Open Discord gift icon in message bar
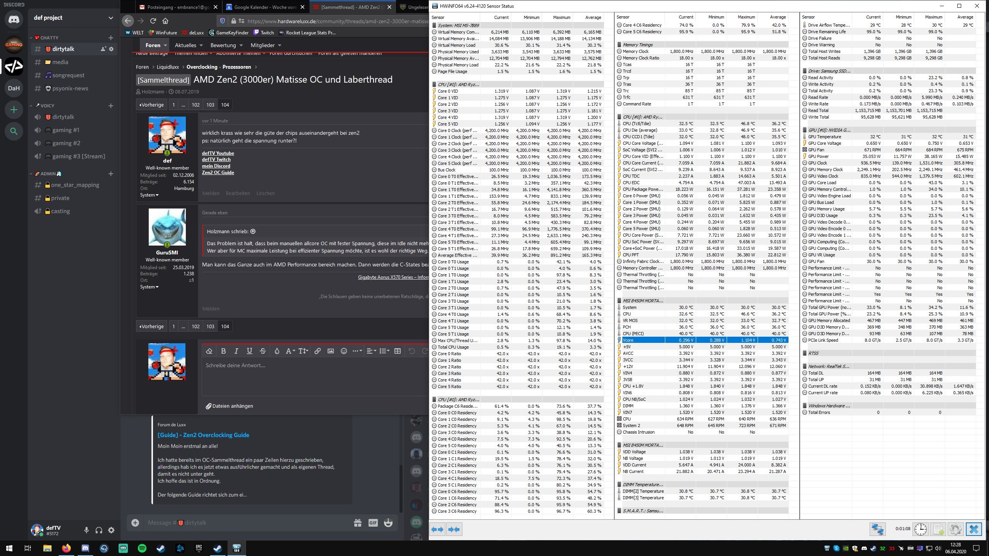 click(x=357, y=523)
